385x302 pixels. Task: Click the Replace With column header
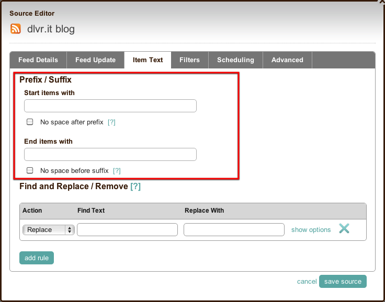[205, 211]
